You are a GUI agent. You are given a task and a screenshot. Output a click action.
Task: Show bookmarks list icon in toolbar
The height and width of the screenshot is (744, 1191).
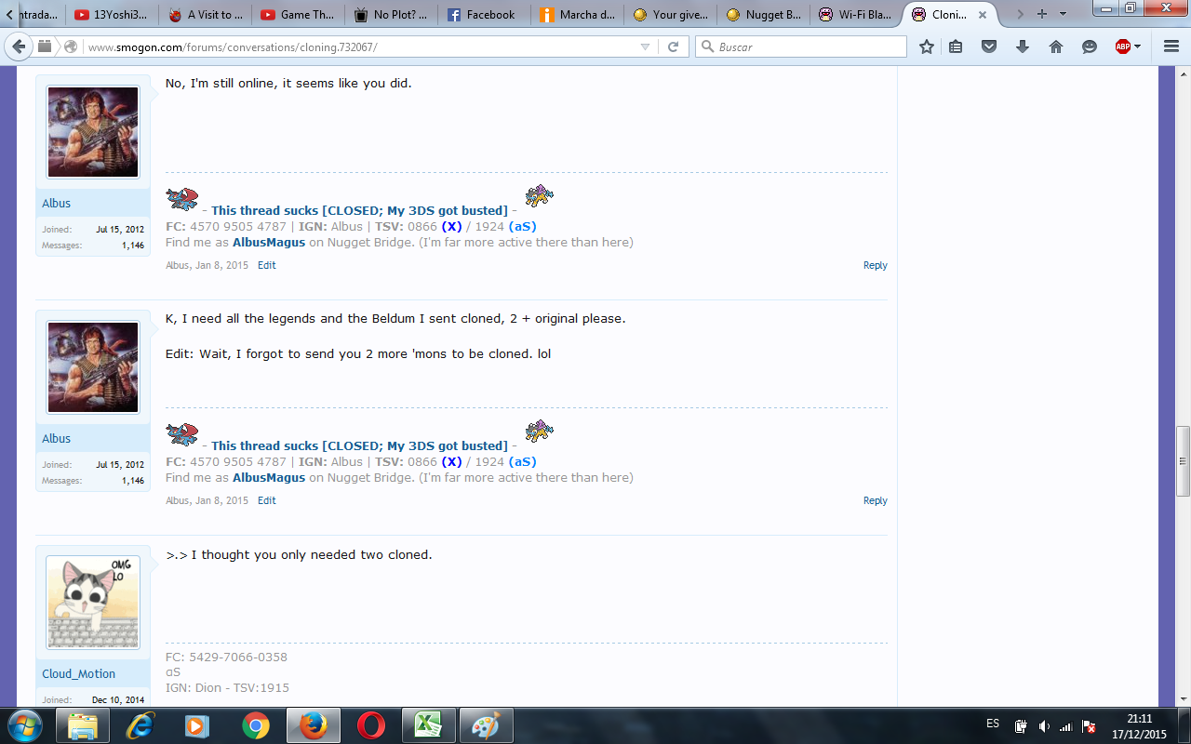click(x=956, y=46)
